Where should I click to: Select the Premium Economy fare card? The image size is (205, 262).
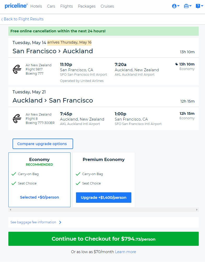(104, 180)
